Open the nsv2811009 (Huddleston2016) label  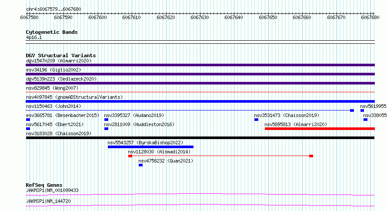(x=139, y=124)
